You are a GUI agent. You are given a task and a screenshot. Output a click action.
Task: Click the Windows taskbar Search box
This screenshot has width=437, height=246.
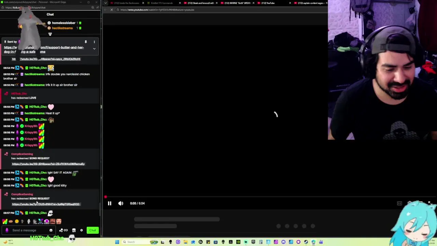140,242
